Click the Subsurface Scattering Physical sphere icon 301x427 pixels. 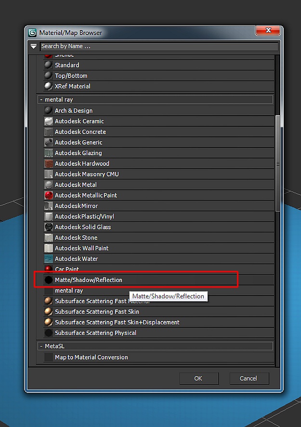click(49, 333)
